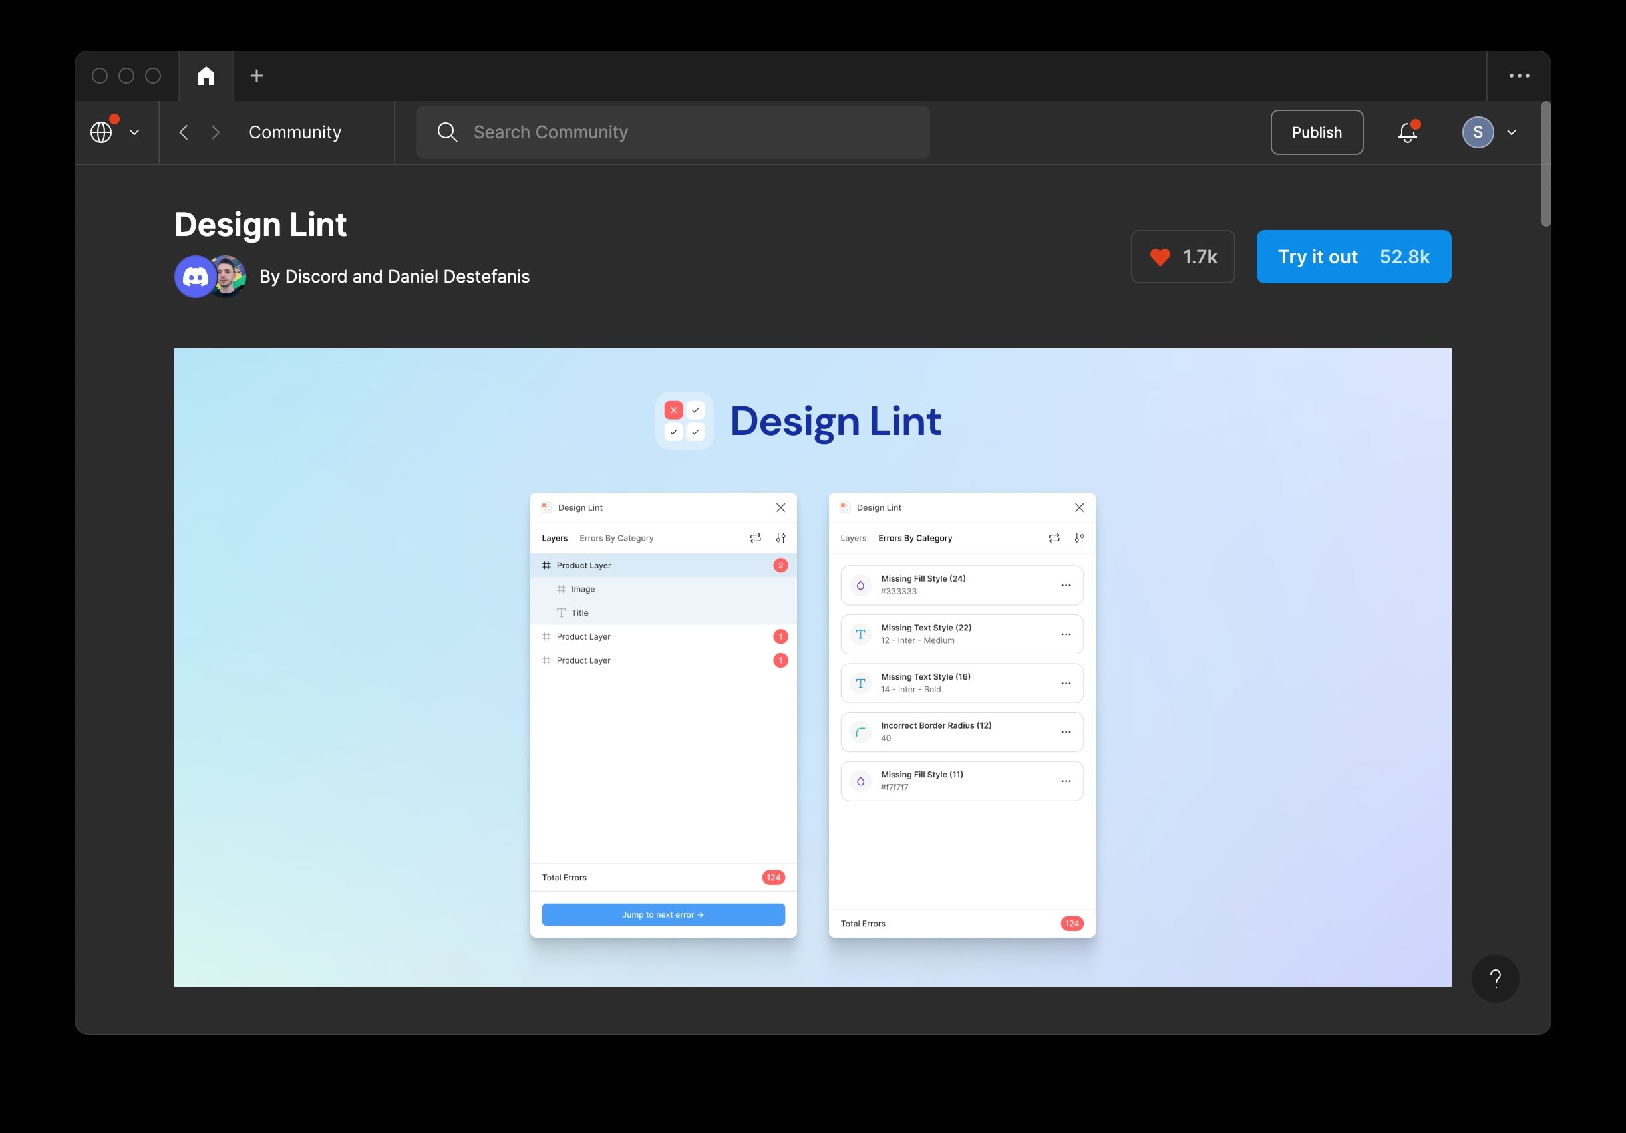Open the Discord author avatar
Viewport: 1626px width, 1133px height.
(195, 277)
